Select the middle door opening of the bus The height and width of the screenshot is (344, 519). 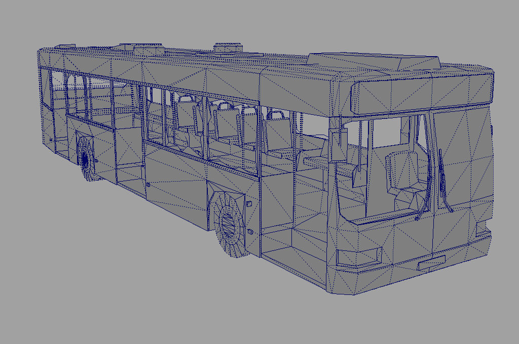coord(130,140)
